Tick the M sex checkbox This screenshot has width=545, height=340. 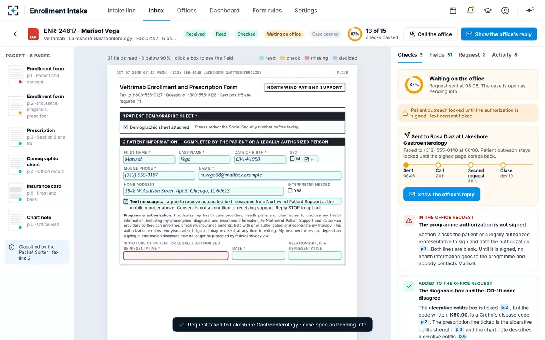tap(292, 159)
